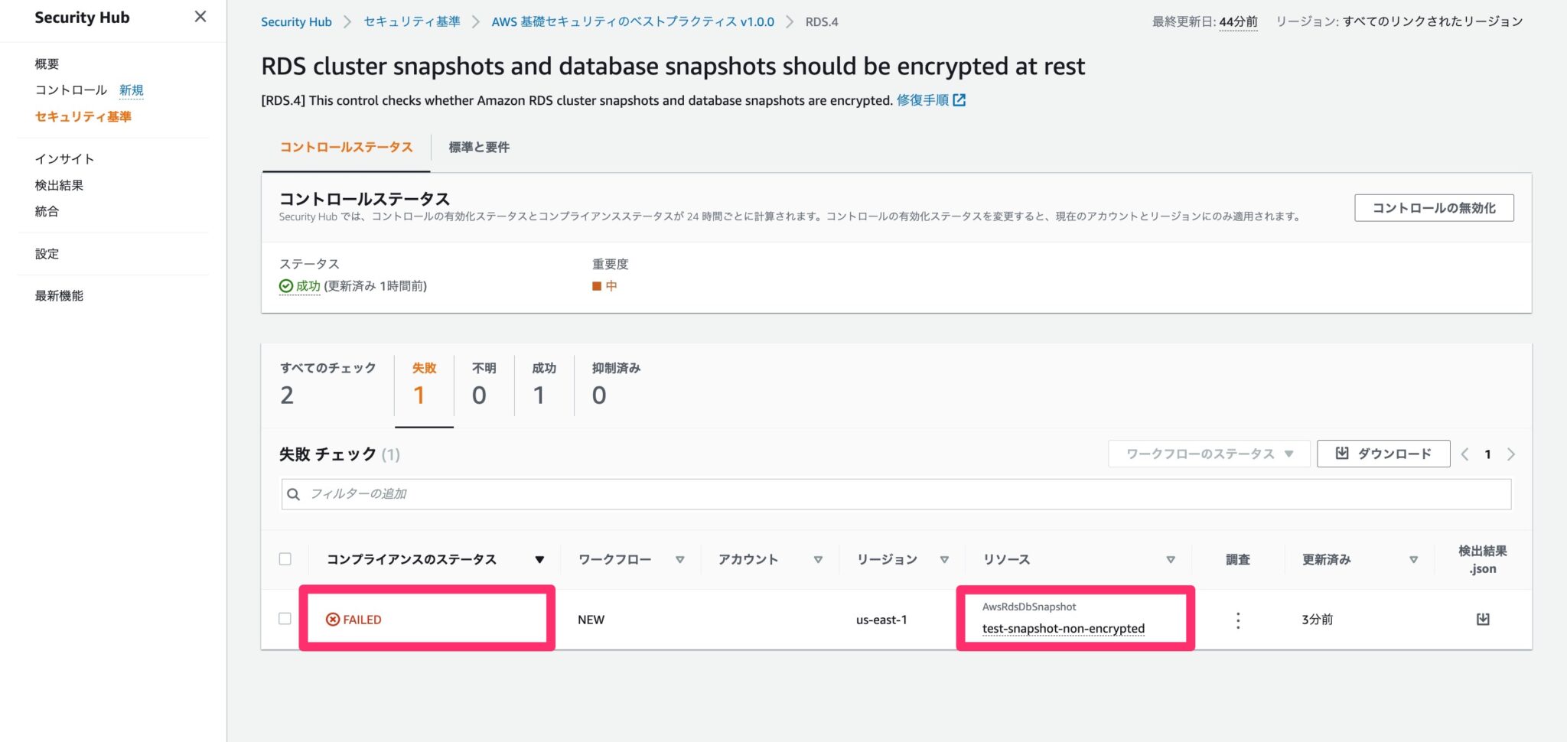Open the ワークフローのステータス dropdown
Screen dimensions: 1567x742
1209,454
